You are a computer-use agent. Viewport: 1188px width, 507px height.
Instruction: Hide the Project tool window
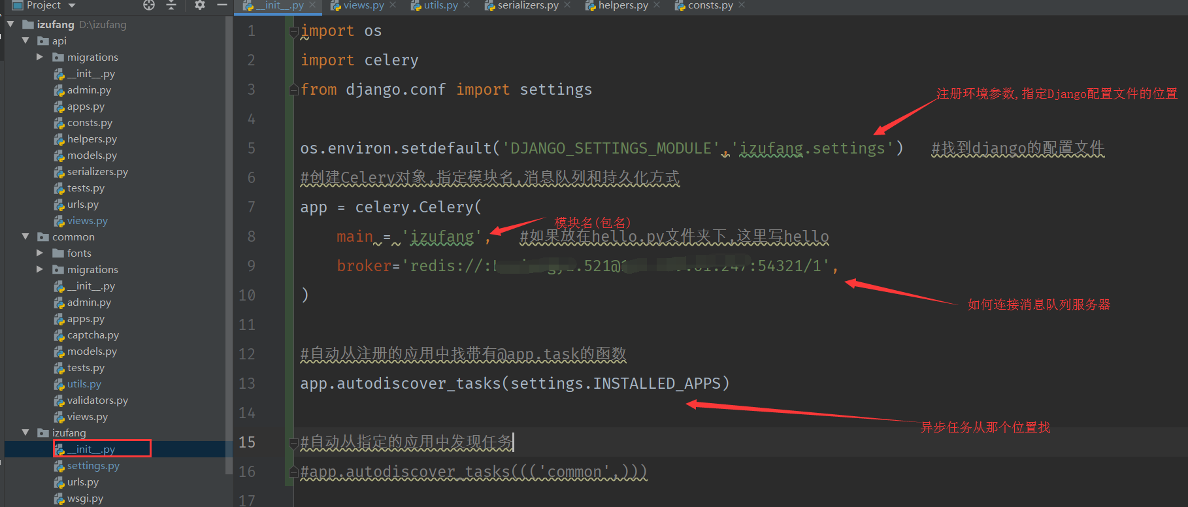pos(222,5)
